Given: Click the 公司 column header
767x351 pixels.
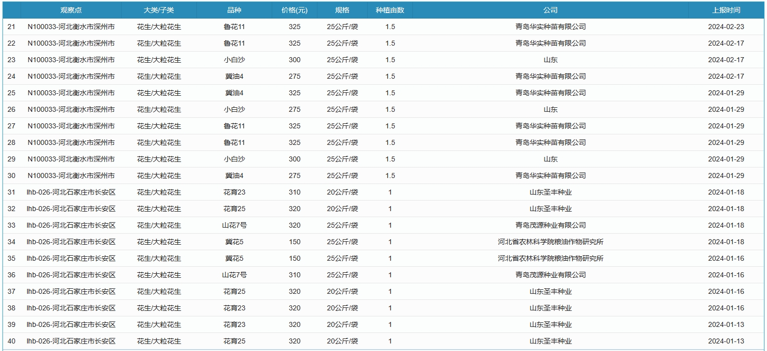Looking at the screenshot, I should tap(550, 10).
